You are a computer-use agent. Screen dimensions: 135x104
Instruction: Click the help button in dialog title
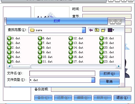(113, 22)
